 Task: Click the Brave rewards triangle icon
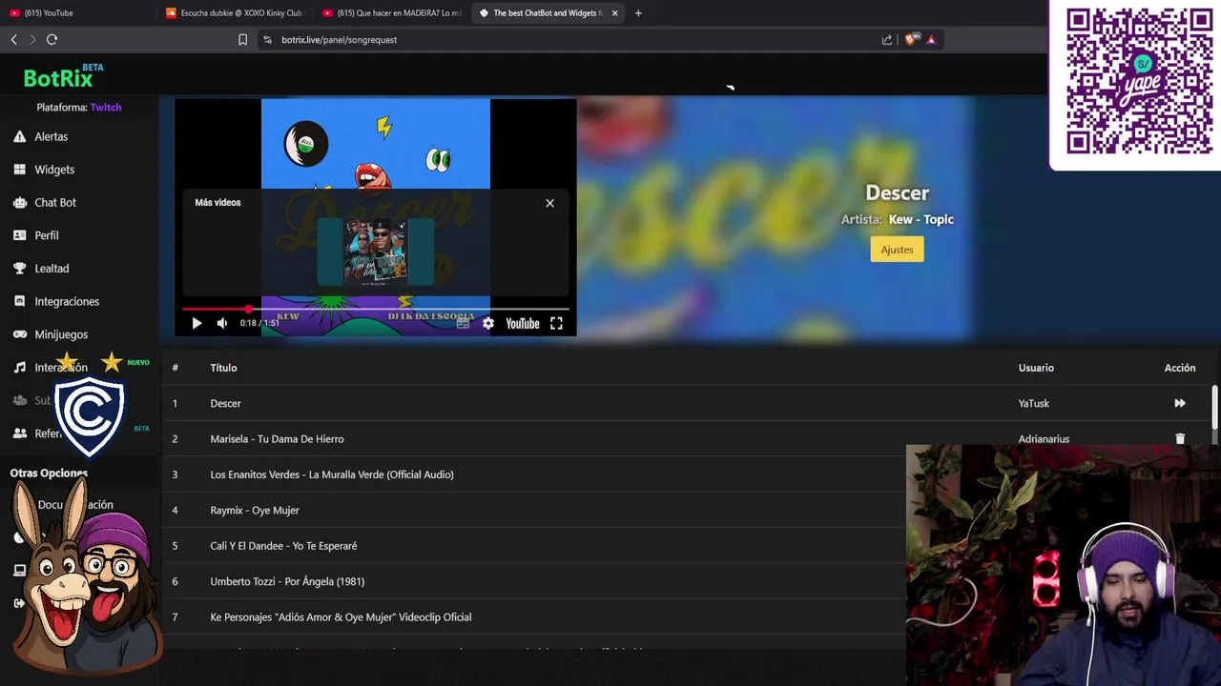click(x=931, y=39)
